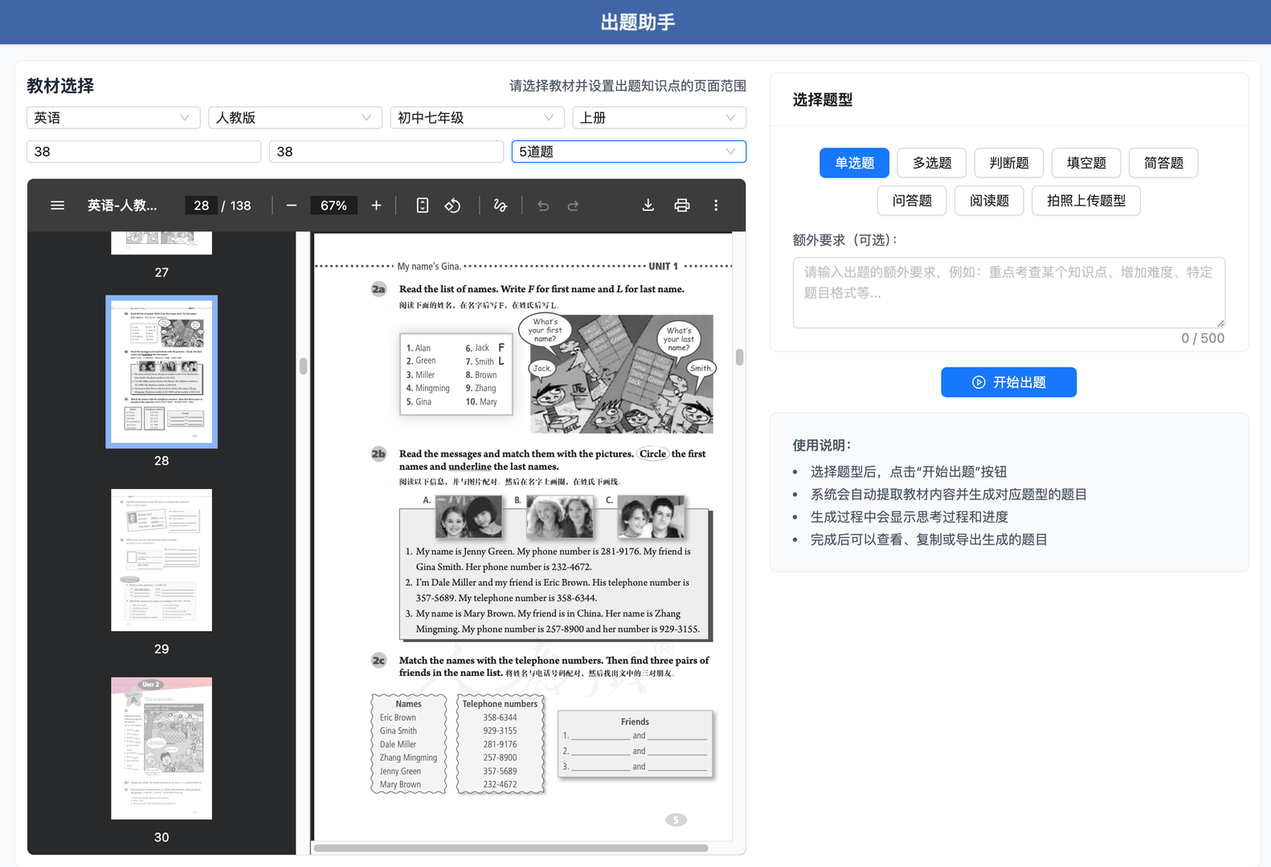The height and width of the screenshot is (867, 1271).
Task: Click the PDF page vertical scrollbar
Action: [739, 357]
